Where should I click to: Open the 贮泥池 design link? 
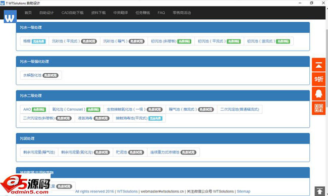pos(130,153)
